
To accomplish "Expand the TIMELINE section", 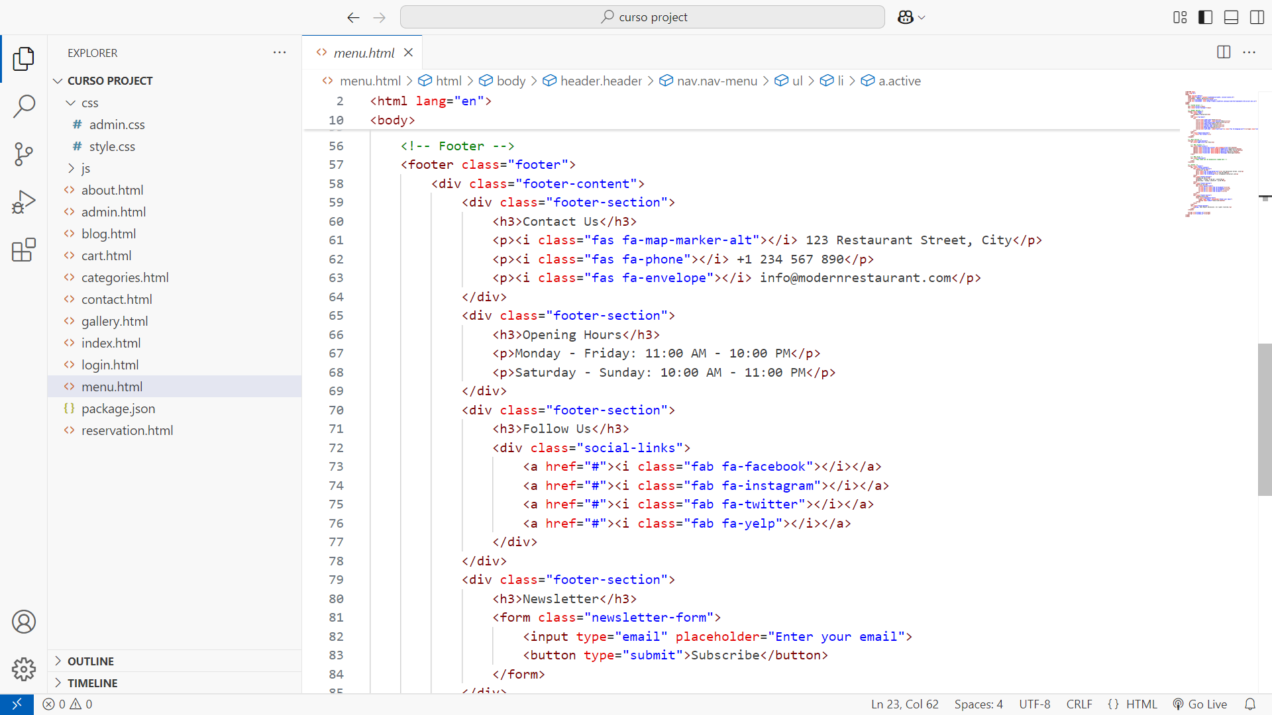I will pos(175,683).
